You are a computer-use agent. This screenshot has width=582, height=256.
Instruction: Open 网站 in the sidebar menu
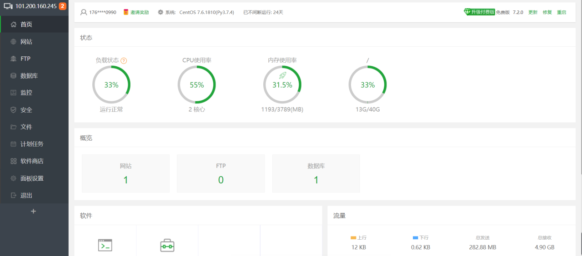[26, 42]
